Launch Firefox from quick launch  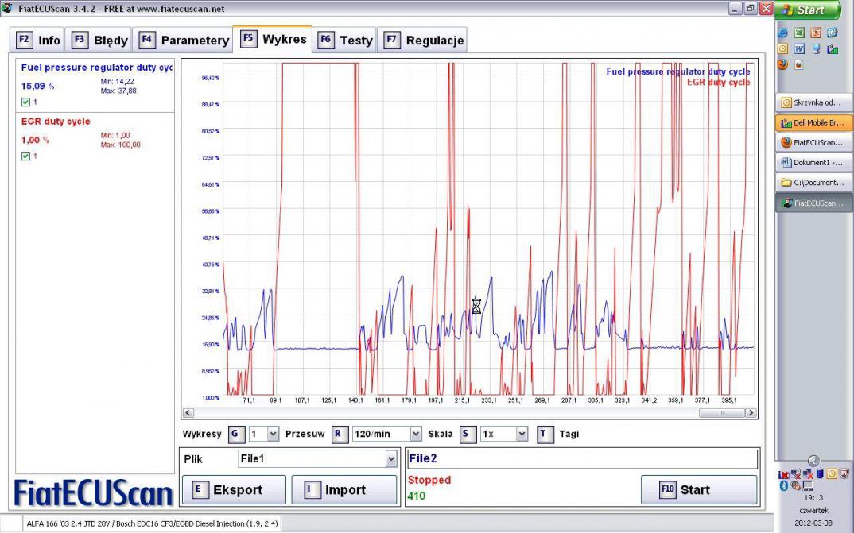(x=782, y=64)
